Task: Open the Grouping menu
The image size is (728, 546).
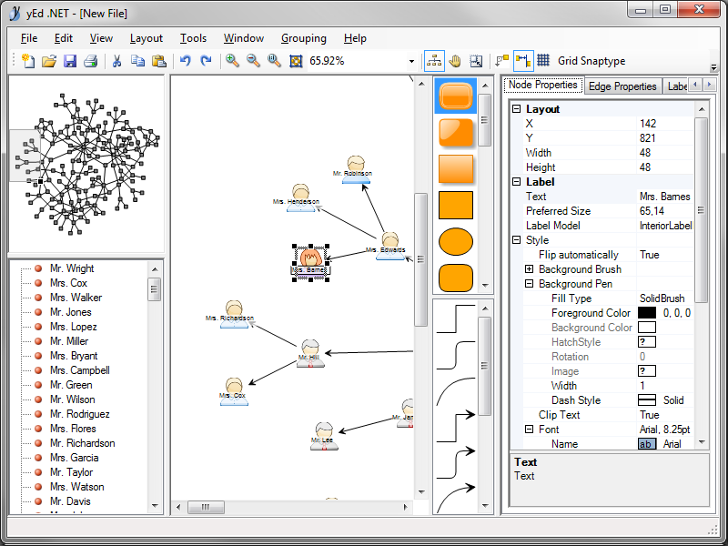Action: 303,38
